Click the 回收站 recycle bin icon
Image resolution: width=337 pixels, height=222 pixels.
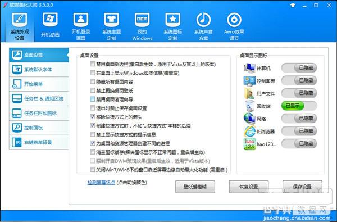[249, 106]
